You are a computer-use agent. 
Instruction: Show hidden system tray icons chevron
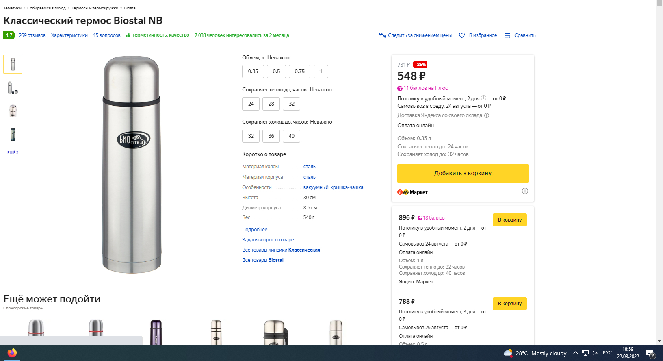pyautogui.click(x=575, y=353)
